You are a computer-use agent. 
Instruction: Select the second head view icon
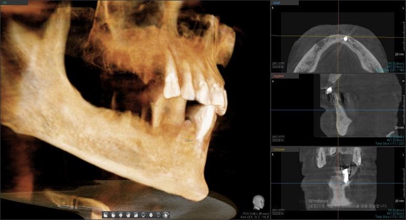click(113, 215)
